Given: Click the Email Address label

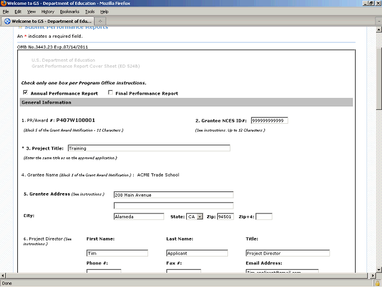Looking at the screenshot, I should pos(264,263).
